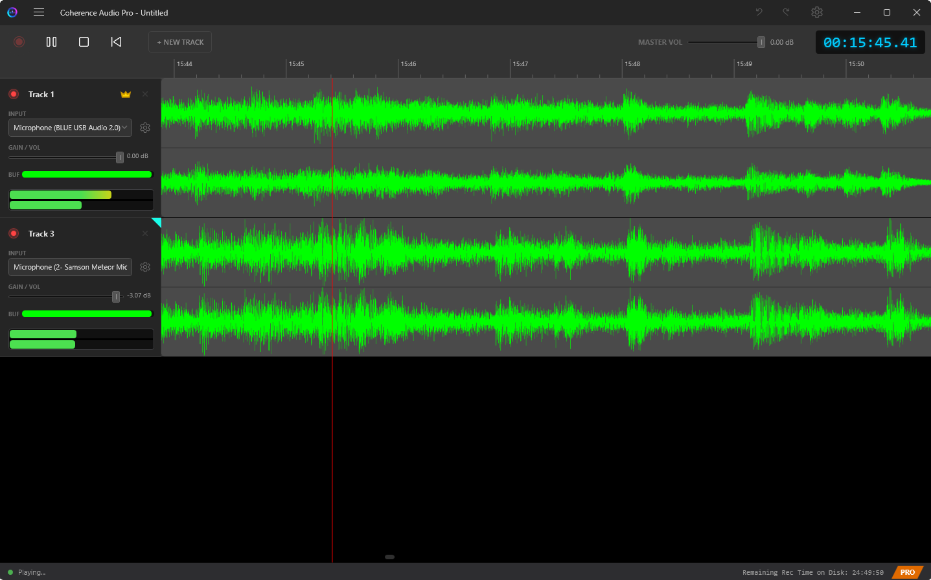
Task: Remove Track 3 with its X button
Action: point(144,233)
